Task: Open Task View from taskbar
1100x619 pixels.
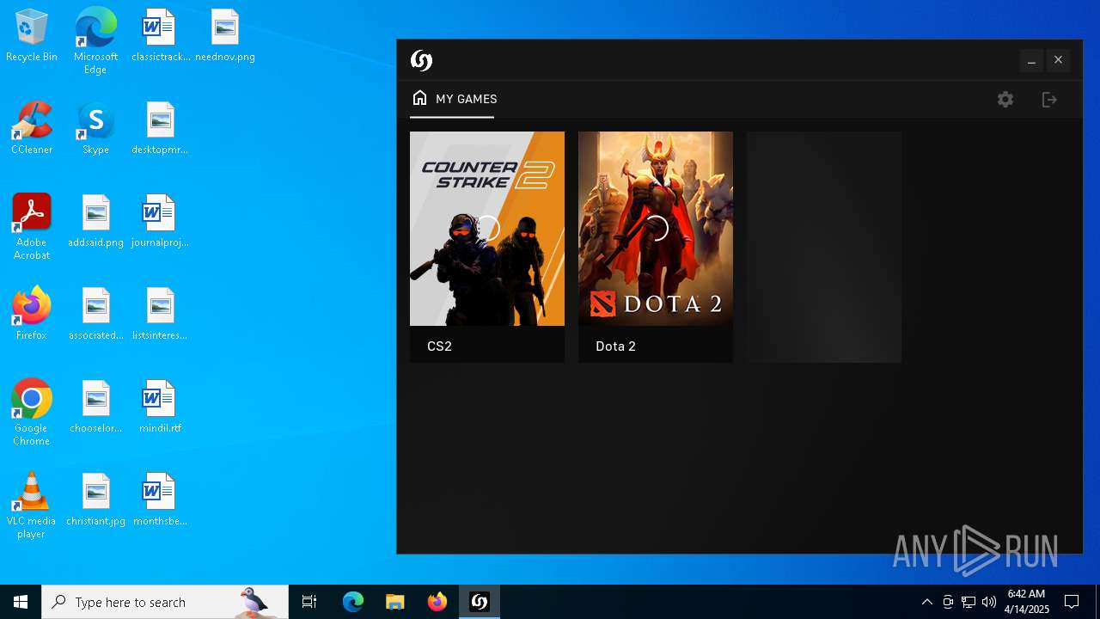Action: coord(309,602)
